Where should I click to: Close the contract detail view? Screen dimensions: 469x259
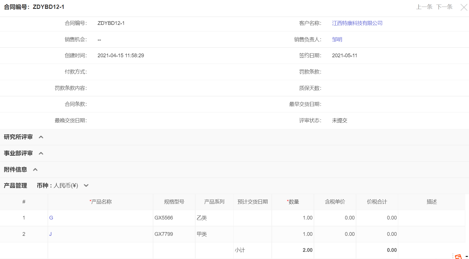464,7
